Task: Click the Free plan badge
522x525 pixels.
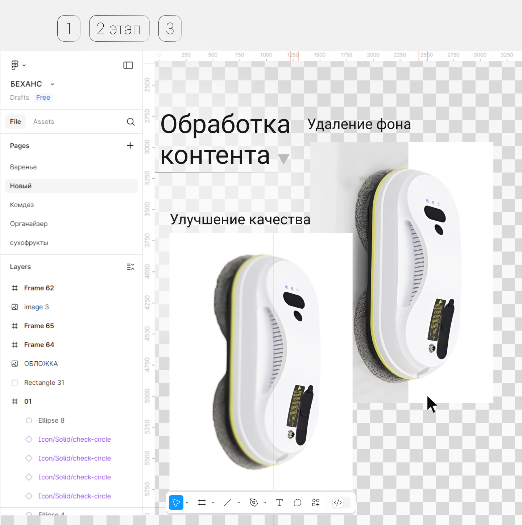Action: coord(43,97)
